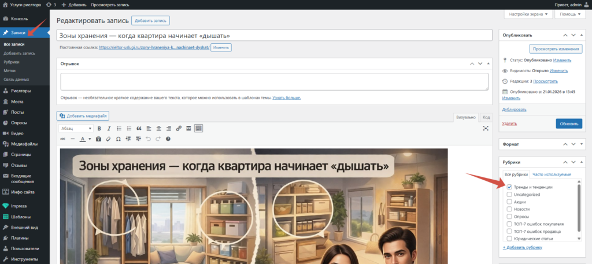Collapse the Отрывок panel with its triangle
592x264 pixels.
coord(488,64)
